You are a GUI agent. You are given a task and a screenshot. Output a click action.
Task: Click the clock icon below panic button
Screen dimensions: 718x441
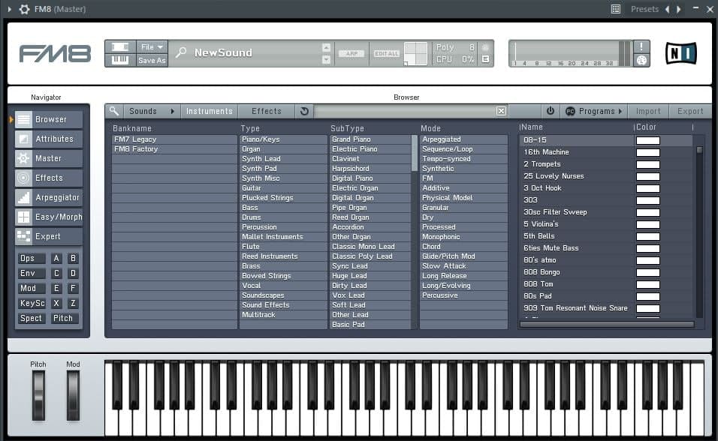tap(641, 61)
